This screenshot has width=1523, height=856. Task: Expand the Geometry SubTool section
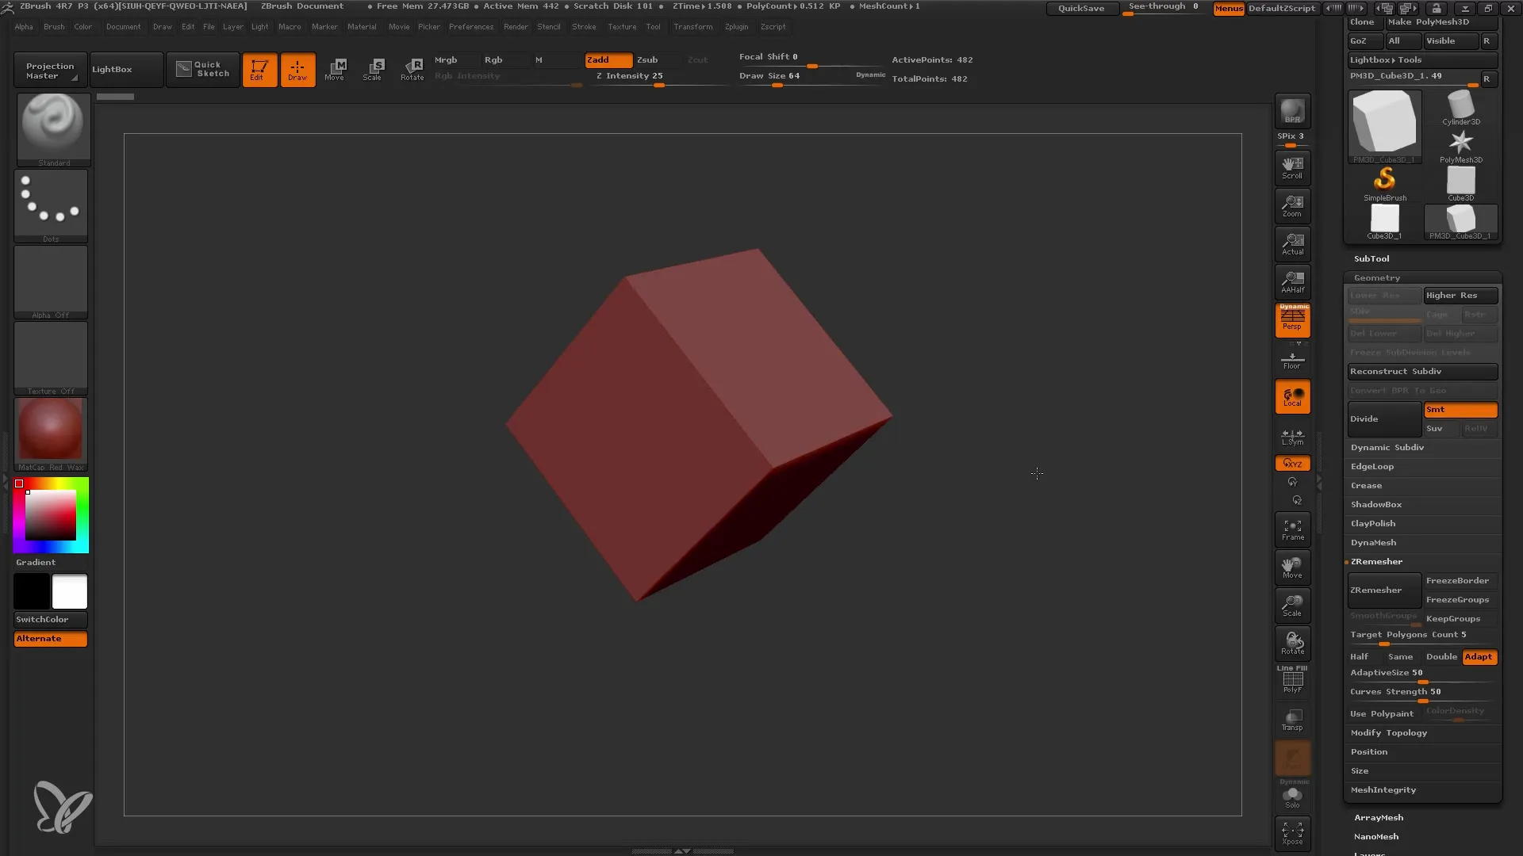tap(1376, 277)
